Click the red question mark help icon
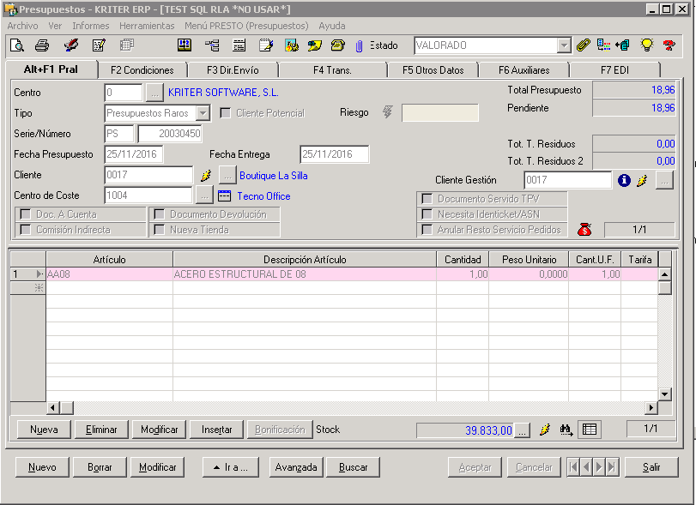The width and height of the screenshot is (696, 505). (x=669, y=45)
